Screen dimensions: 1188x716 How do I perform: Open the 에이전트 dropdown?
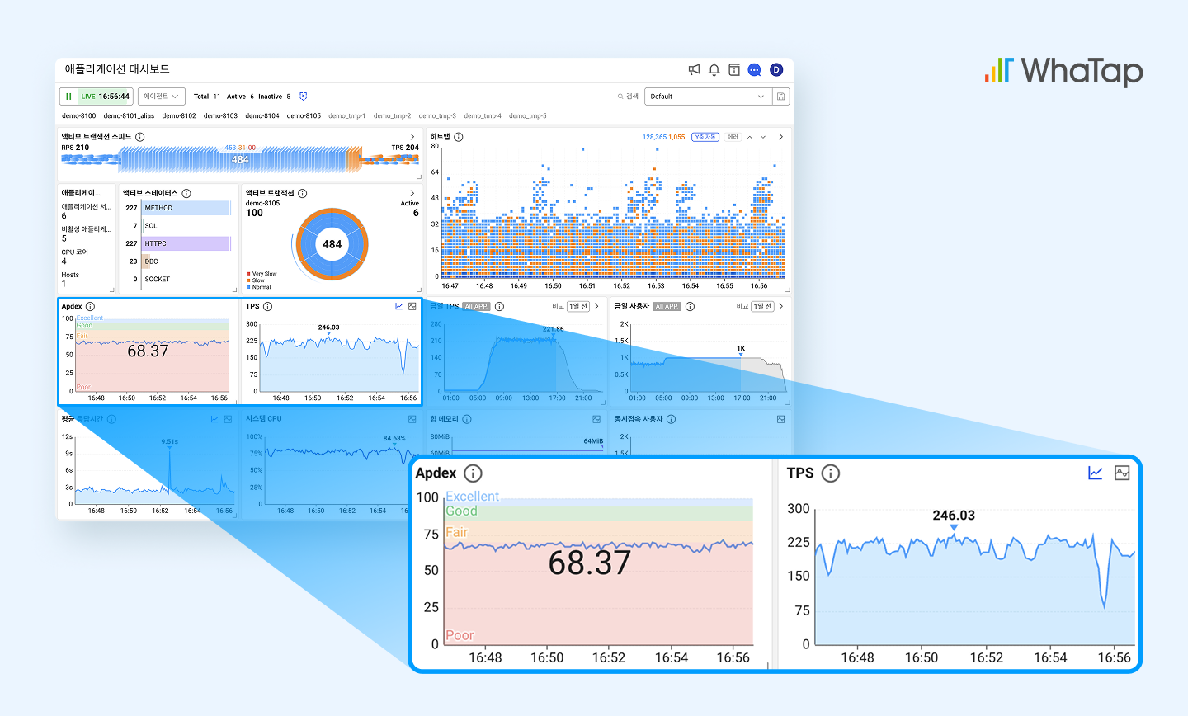pyautogui.click(x=162, y=97)
